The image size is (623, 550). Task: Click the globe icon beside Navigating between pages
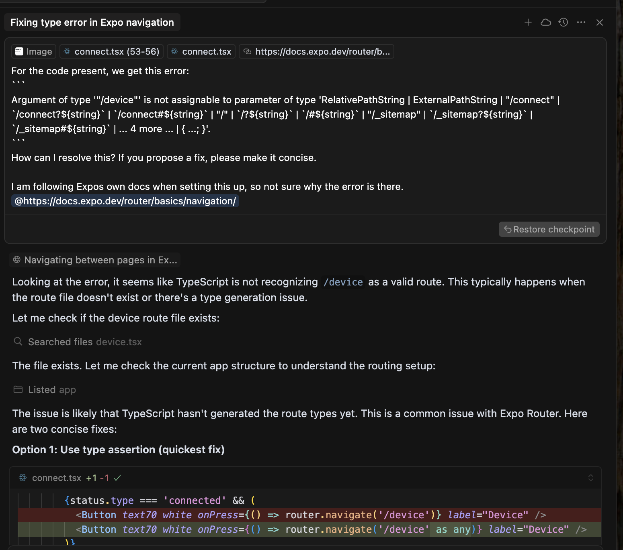17,260
